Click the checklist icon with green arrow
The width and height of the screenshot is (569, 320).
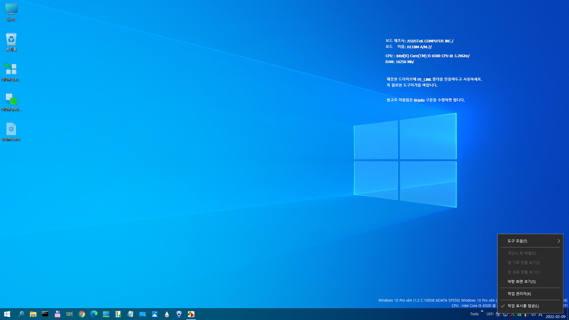[118, 314]
